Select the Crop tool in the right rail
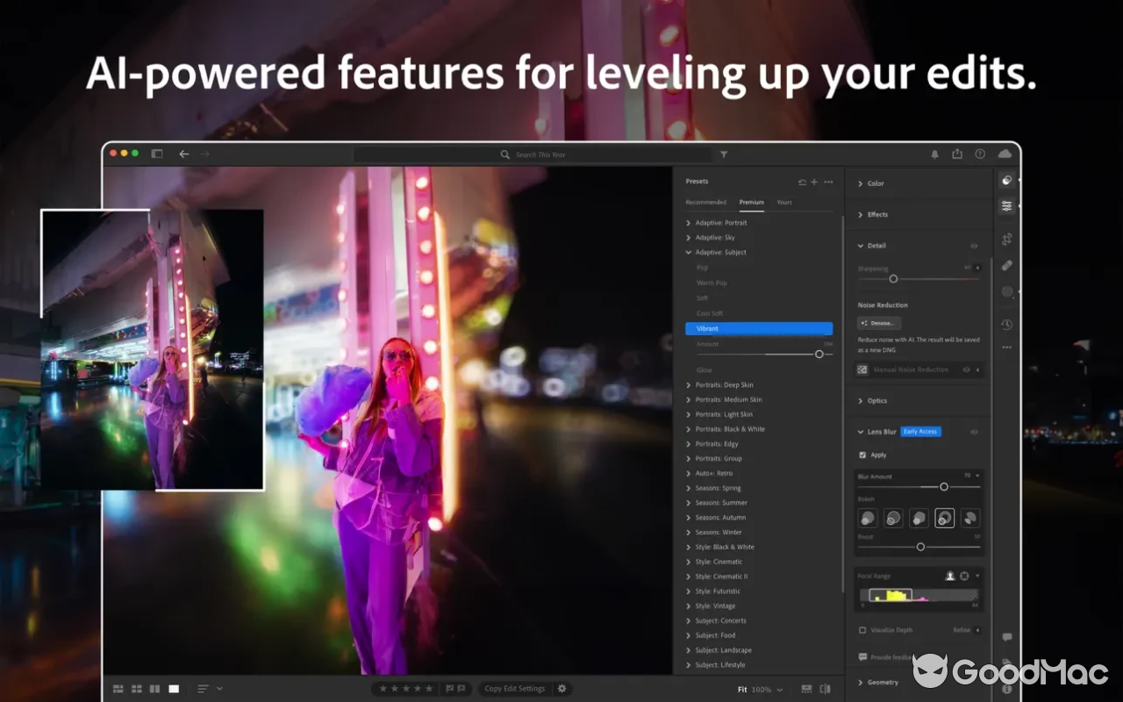This screenshot has height=702, width=1123. 1006,239
